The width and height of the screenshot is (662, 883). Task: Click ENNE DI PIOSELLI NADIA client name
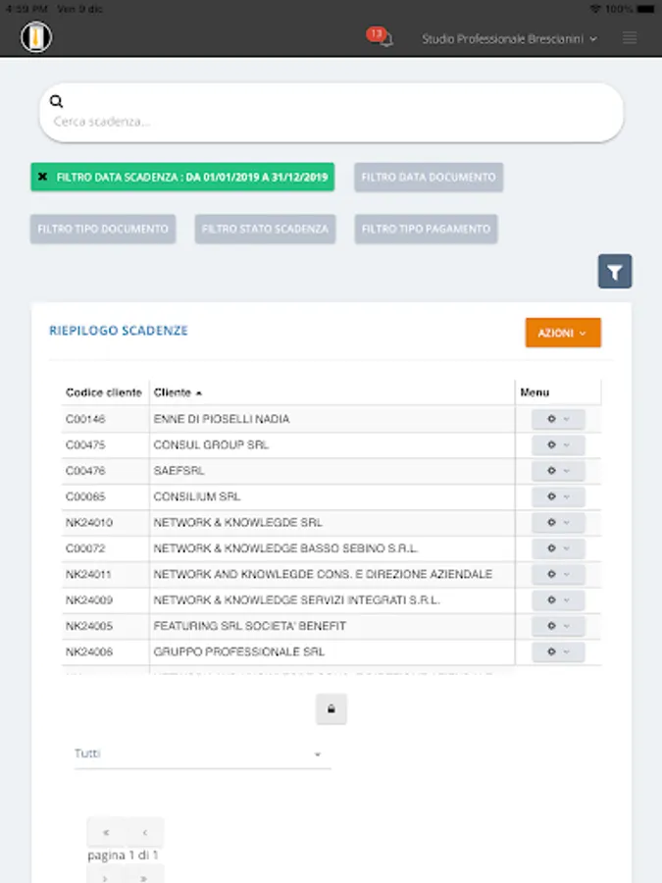[x=222, y=419]
